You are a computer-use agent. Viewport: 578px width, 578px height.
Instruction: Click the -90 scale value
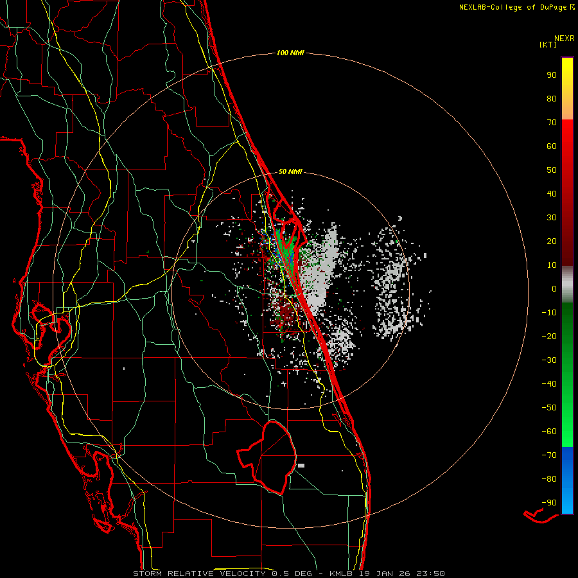549,503
